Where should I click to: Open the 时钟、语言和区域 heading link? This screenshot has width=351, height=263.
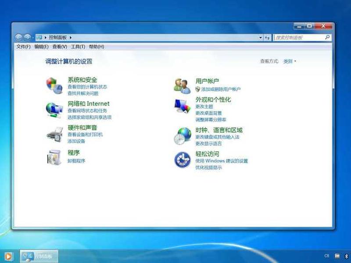[219, 130]
